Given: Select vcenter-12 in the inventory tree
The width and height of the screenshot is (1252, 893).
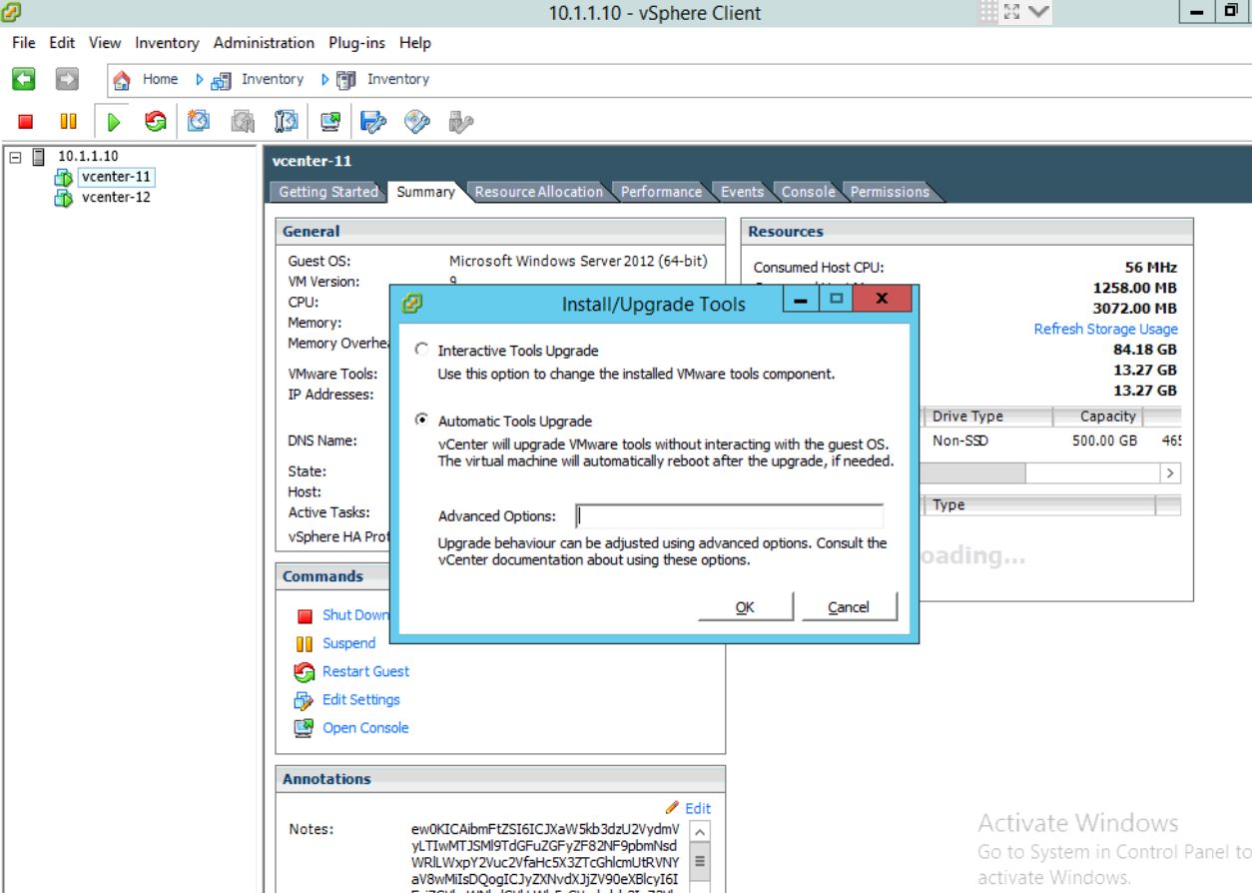Looking at the screenshot, I should (117, 197).
